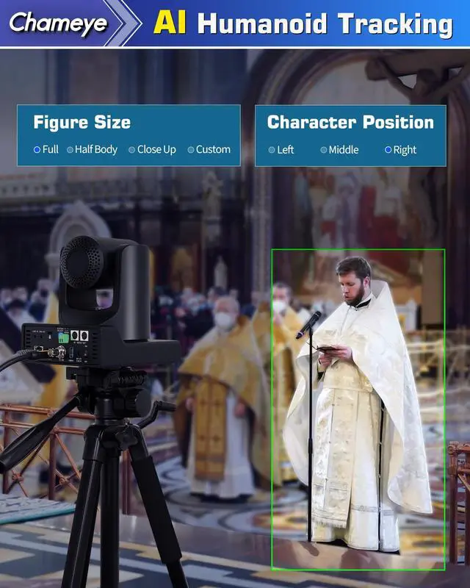This screenshot has width=470, height=588.
Task: Click the cable connector on camera rear
Action: tap(52, 353)
